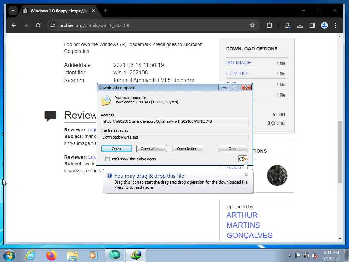This screenshot has height=262, width=349.
Task: Click the download Address field
Action: tap(175, 122)
